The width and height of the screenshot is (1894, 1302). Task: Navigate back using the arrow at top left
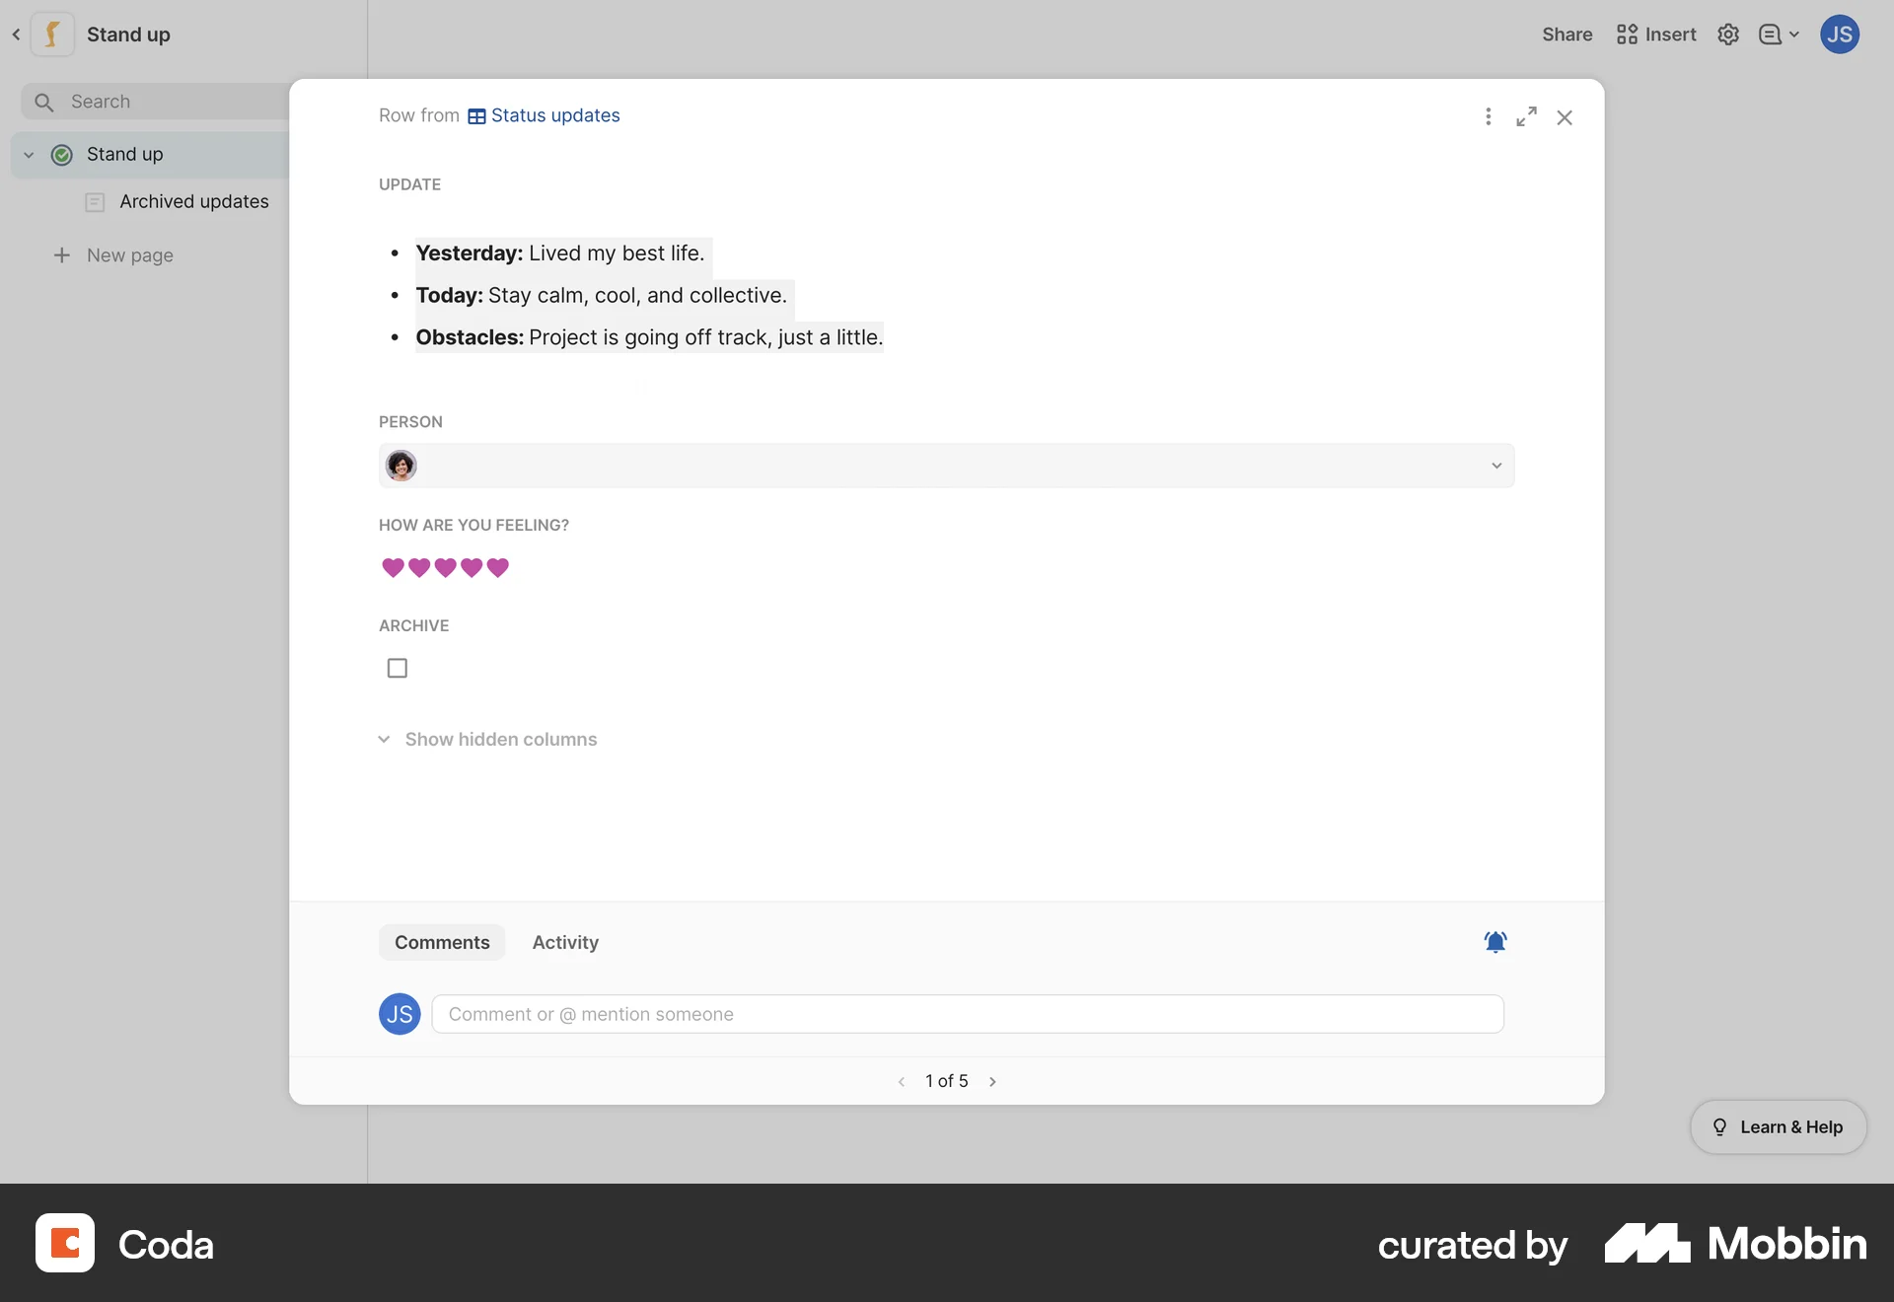16,34
